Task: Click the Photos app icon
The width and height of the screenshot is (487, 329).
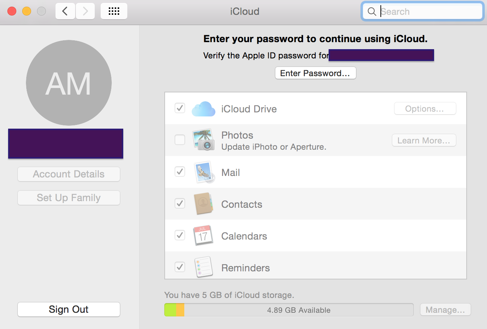Action: pos(204,139)
